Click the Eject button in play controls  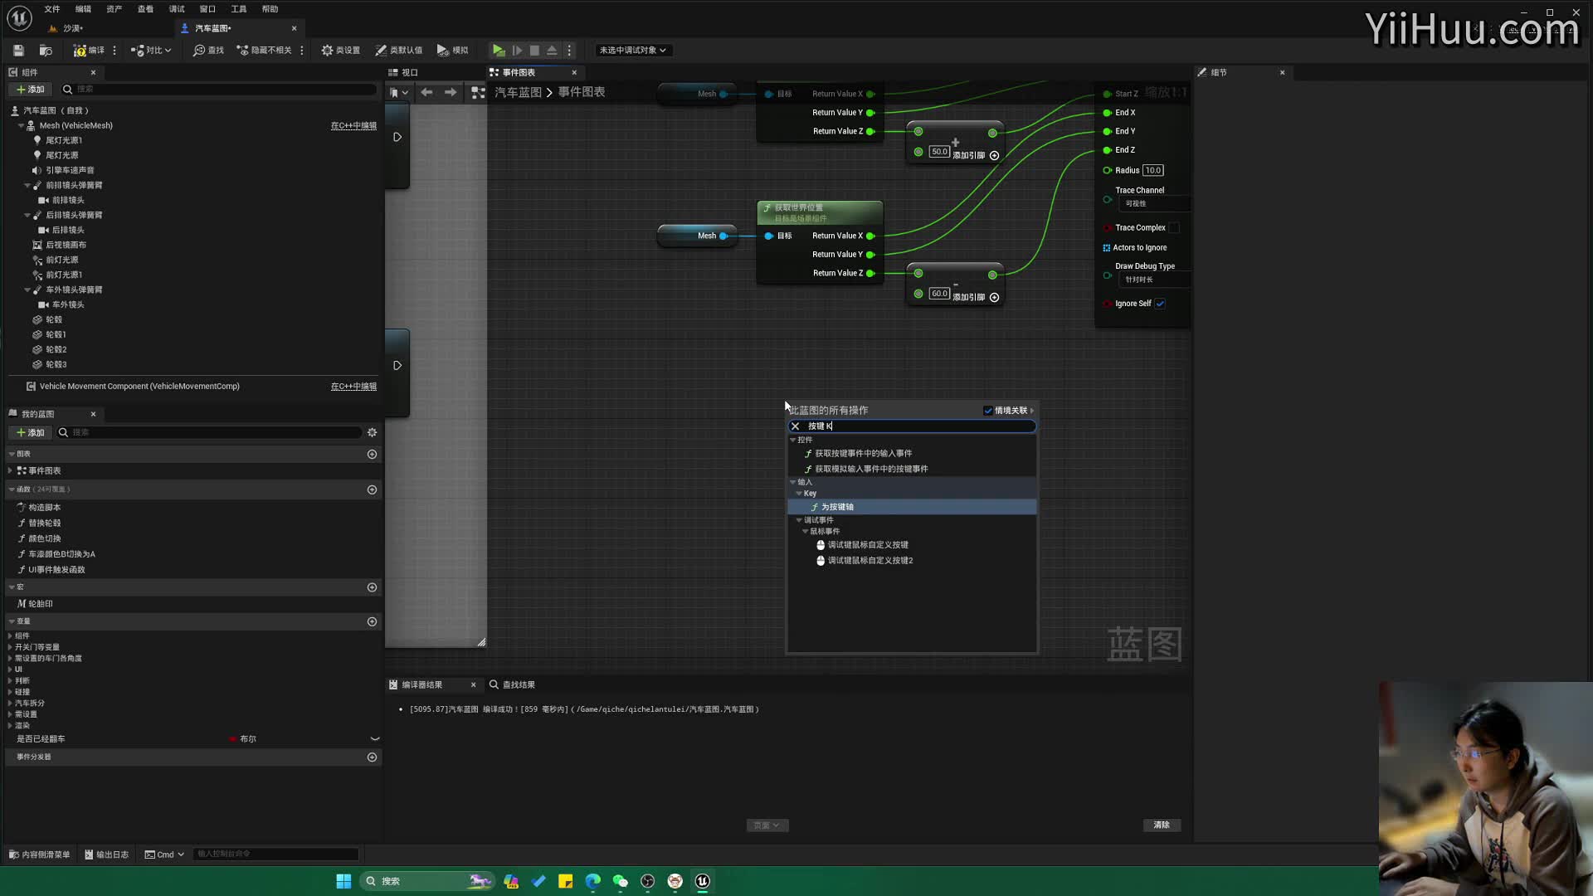point(552,51)
